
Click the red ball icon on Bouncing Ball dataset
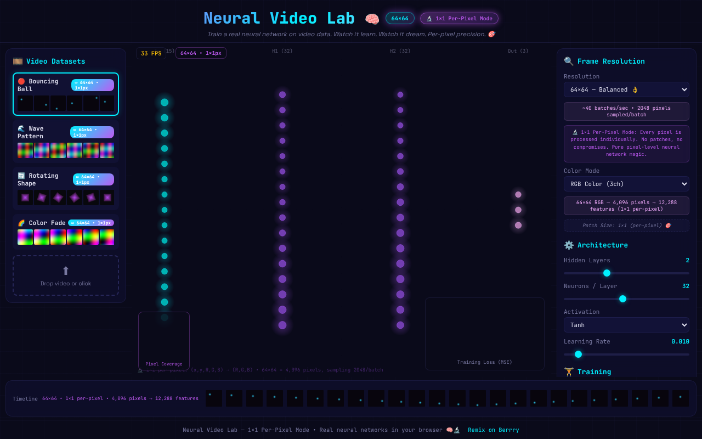(21, 80)
